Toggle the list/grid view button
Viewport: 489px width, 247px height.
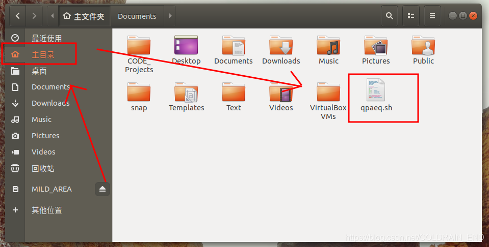pyautogui.click(x=410, y=16)
